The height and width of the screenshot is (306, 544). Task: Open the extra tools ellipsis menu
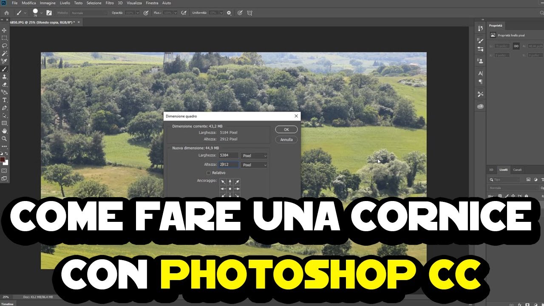(5, 146)
